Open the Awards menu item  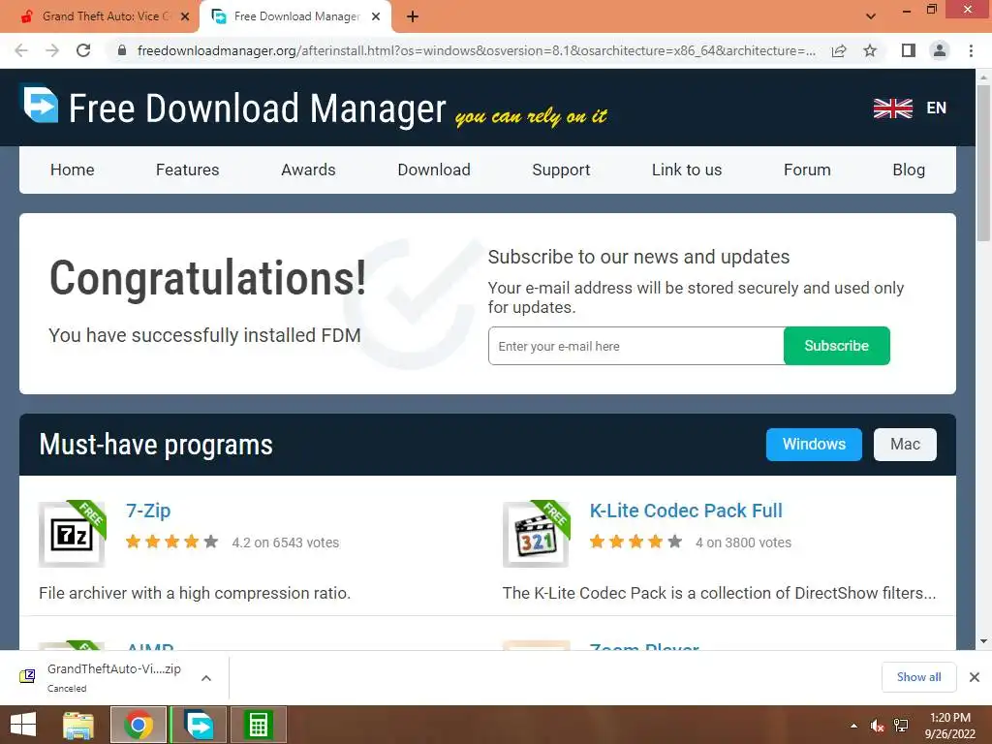pos(308,170)
